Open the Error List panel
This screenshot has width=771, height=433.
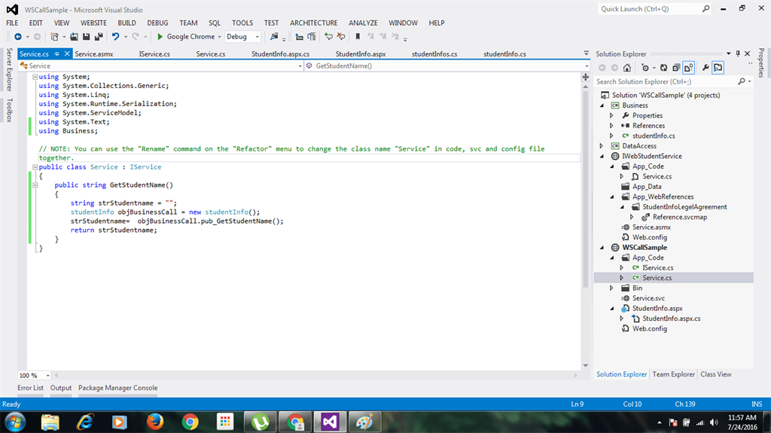click(30, 388)
